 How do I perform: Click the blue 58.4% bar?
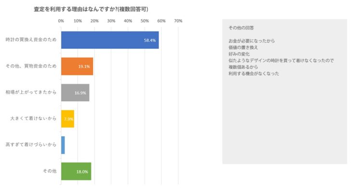[x=110, y=40]
